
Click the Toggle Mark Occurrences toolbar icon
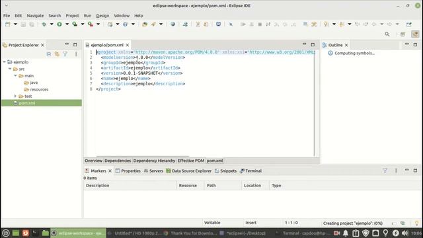tap(314, 24)
